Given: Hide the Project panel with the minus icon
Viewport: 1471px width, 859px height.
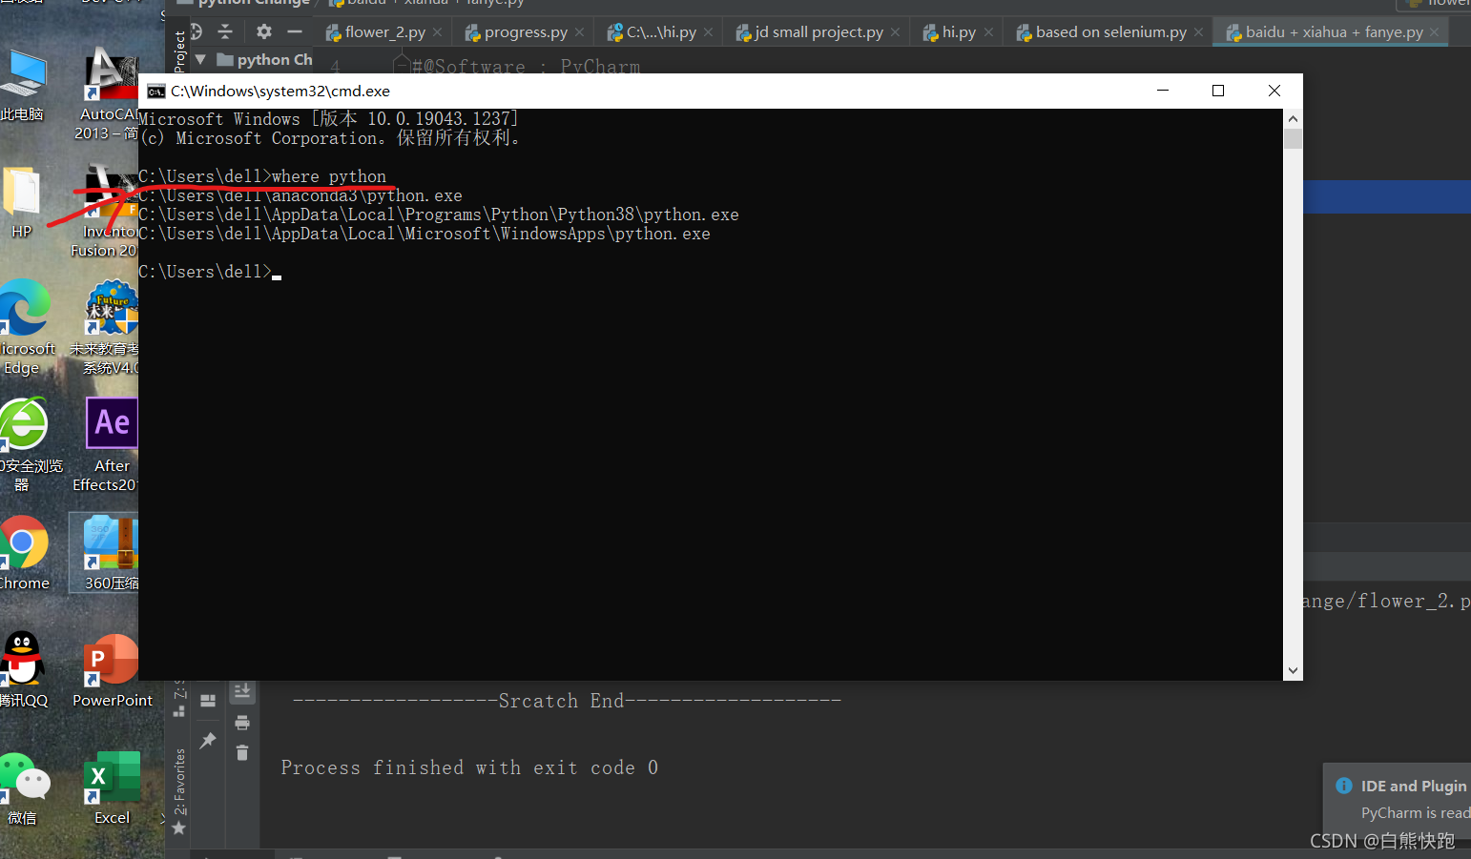Looking at the screenshot, I should coord(295,31).
